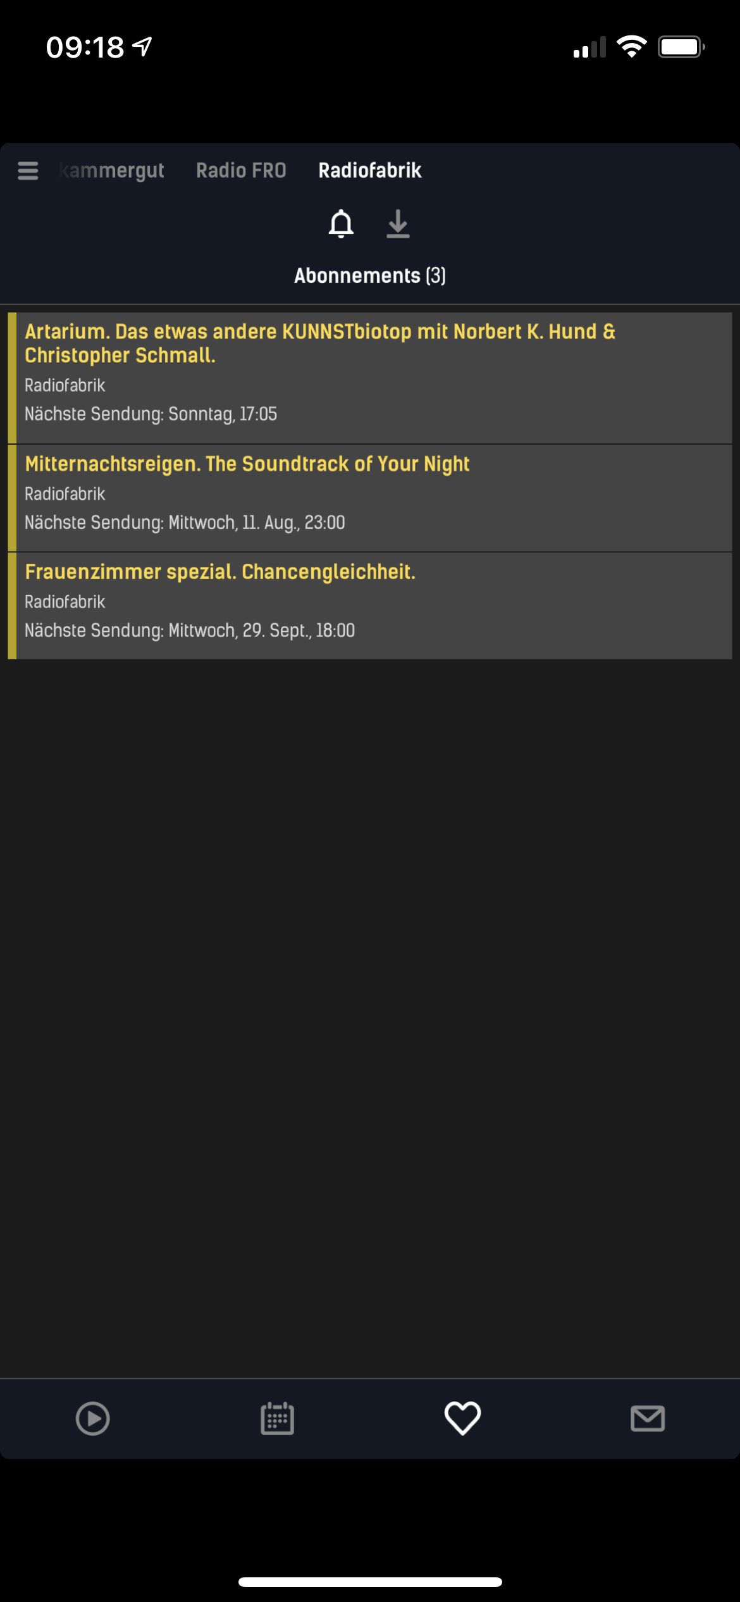Select the partially visible kammergut tab
740x1602 pixels.
point(113,170)
